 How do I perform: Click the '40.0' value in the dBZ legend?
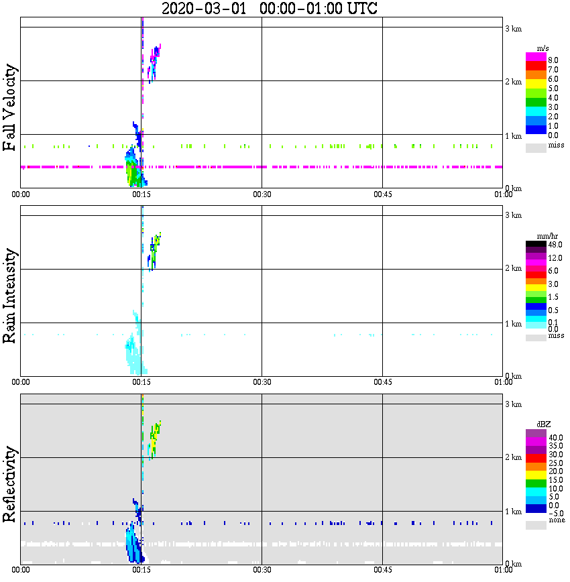coord(555,438)
